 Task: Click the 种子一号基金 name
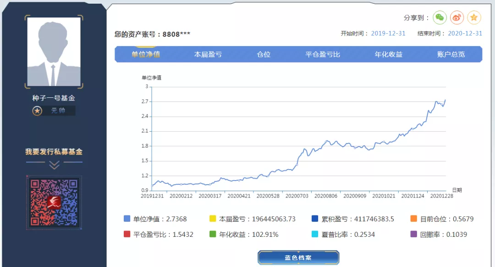[x=54, y=98]
